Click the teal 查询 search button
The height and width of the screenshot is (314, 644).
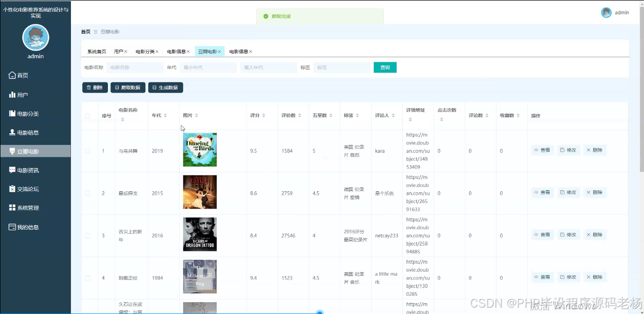click(x=385, y=68)
